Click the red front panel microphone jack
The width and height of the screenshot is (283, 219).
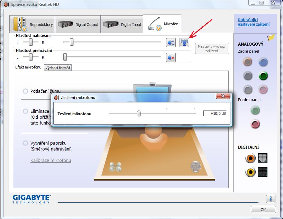click(x=255, y=124)
